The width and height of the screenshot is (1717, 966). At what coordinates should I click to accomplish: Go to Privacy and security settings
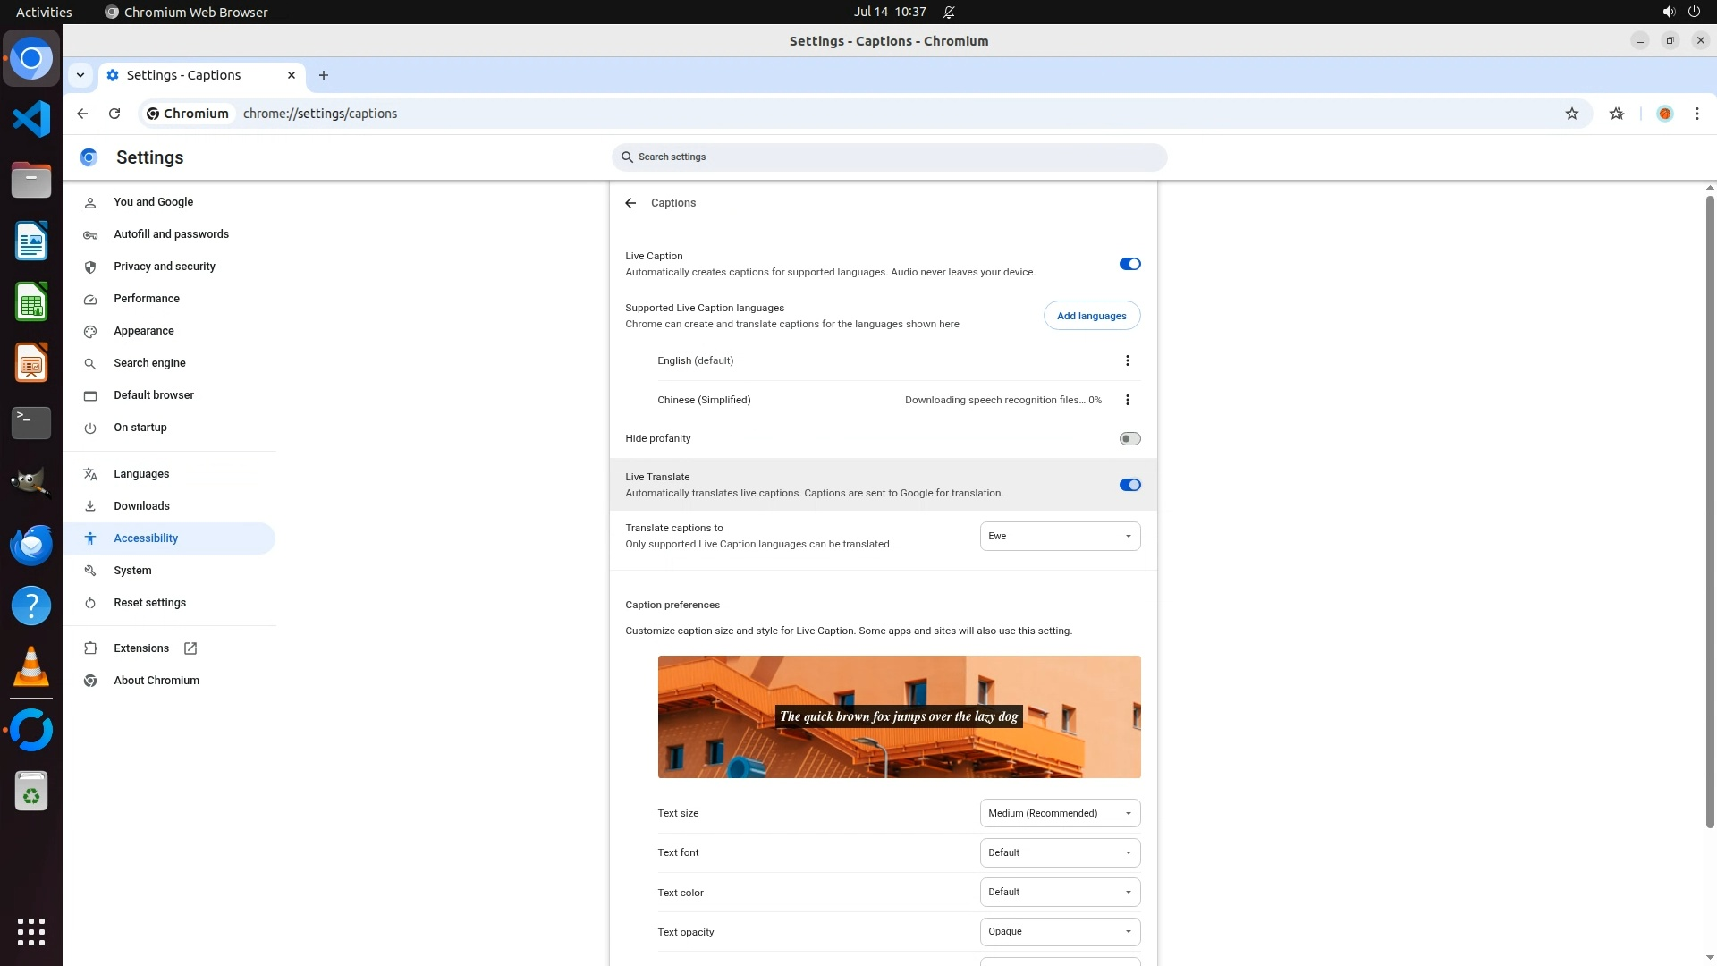coord(165,267)
